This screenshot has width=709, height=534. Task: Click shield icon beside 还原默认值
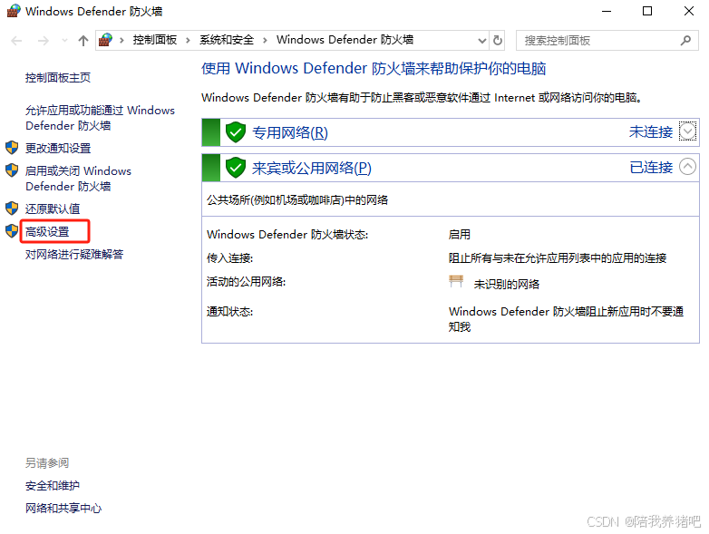12,209
